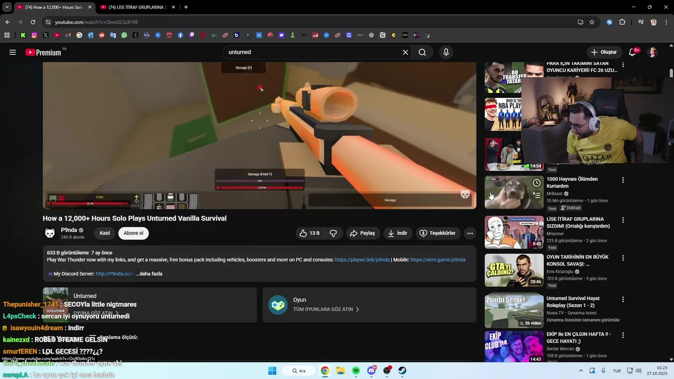The width and height of the screenshot is (674, 379).
Task: Open TÜM OYUNLARA GÖZ ATIN chevron link
Action: (326, 310)
